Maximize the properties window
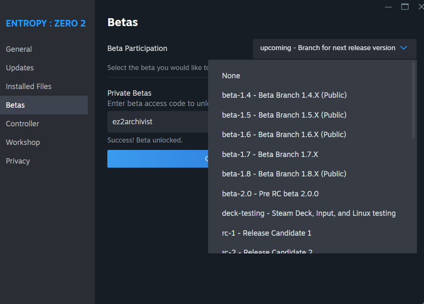 coord(405,7)
